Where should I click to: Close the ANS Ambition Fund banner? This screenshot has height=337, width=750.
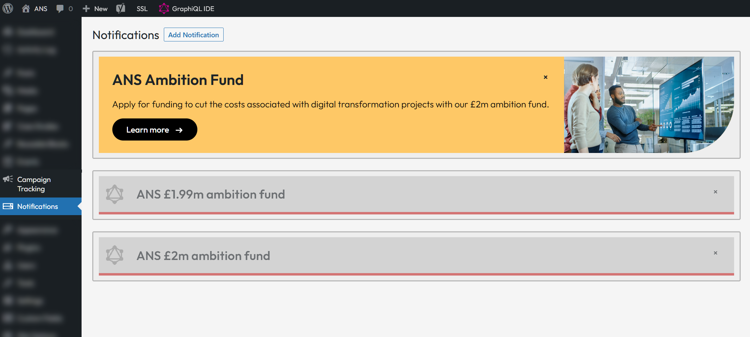[x=545, y=77]
